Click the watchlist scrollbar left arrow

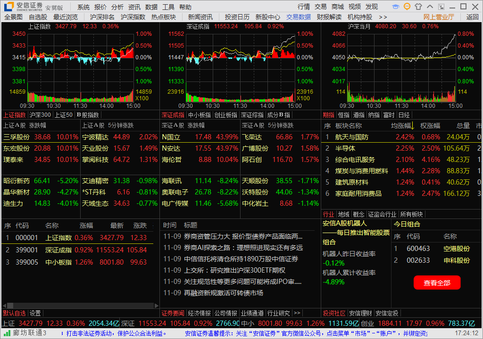(x=4, y=306)
